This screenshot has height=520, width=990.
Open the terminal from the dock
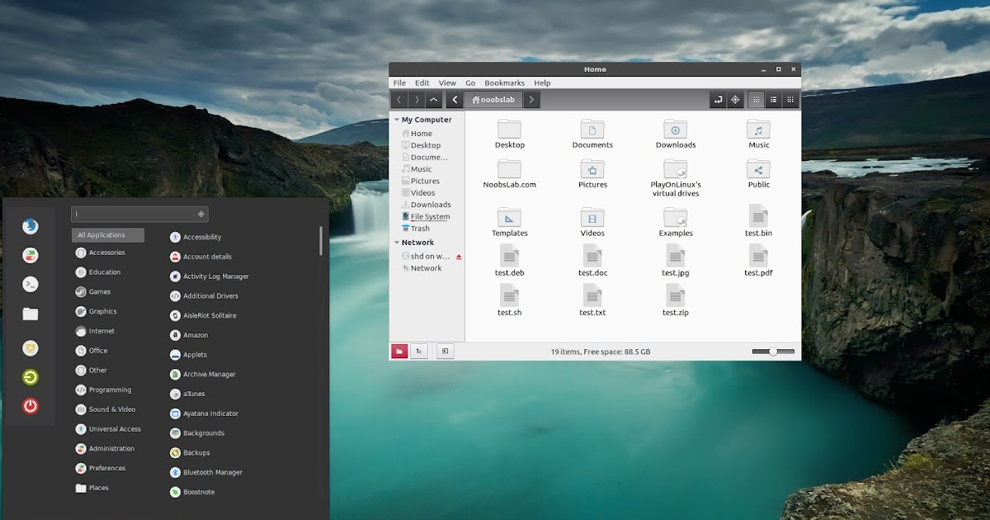30,284
